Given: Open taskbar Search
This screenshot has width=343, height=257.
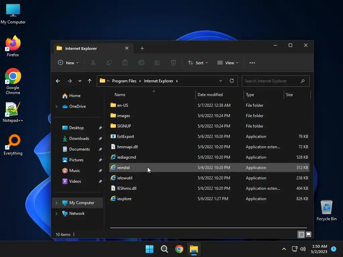Looking at the screenshot, I should pyautogui.click(x=164, y=249).
